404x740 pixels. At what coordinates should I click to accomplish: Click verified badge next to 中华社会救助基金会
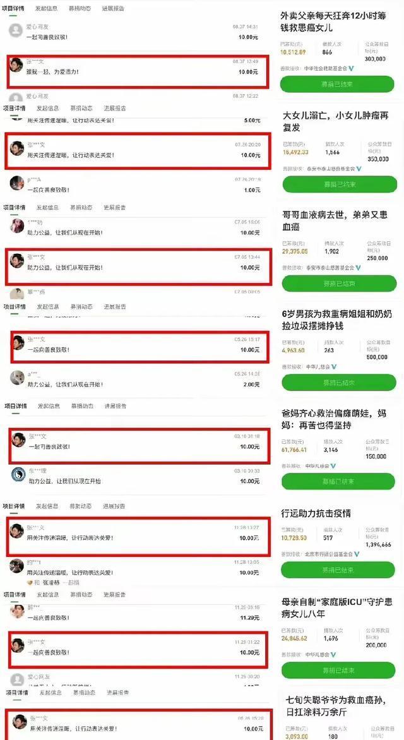(x=351, y=68)
